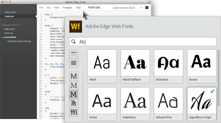Click the 'html {' selector on line 1
The width and height of the screenshot is (221, 123).
49,15
